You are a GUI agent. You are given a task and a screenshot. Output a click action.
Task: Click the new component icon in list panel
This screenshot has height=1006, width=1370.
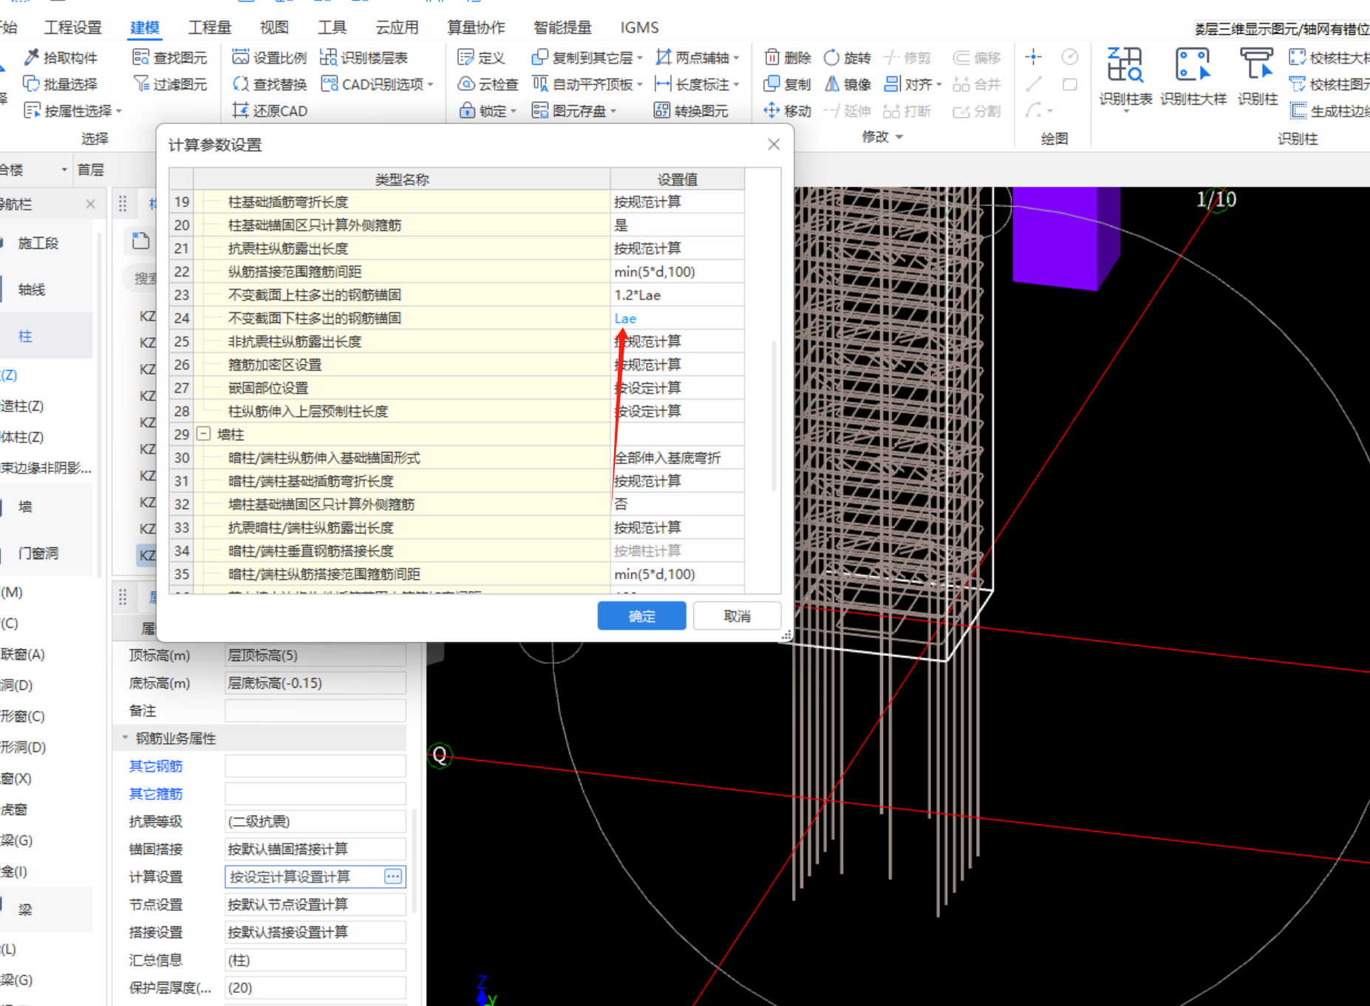click(140, 241)
